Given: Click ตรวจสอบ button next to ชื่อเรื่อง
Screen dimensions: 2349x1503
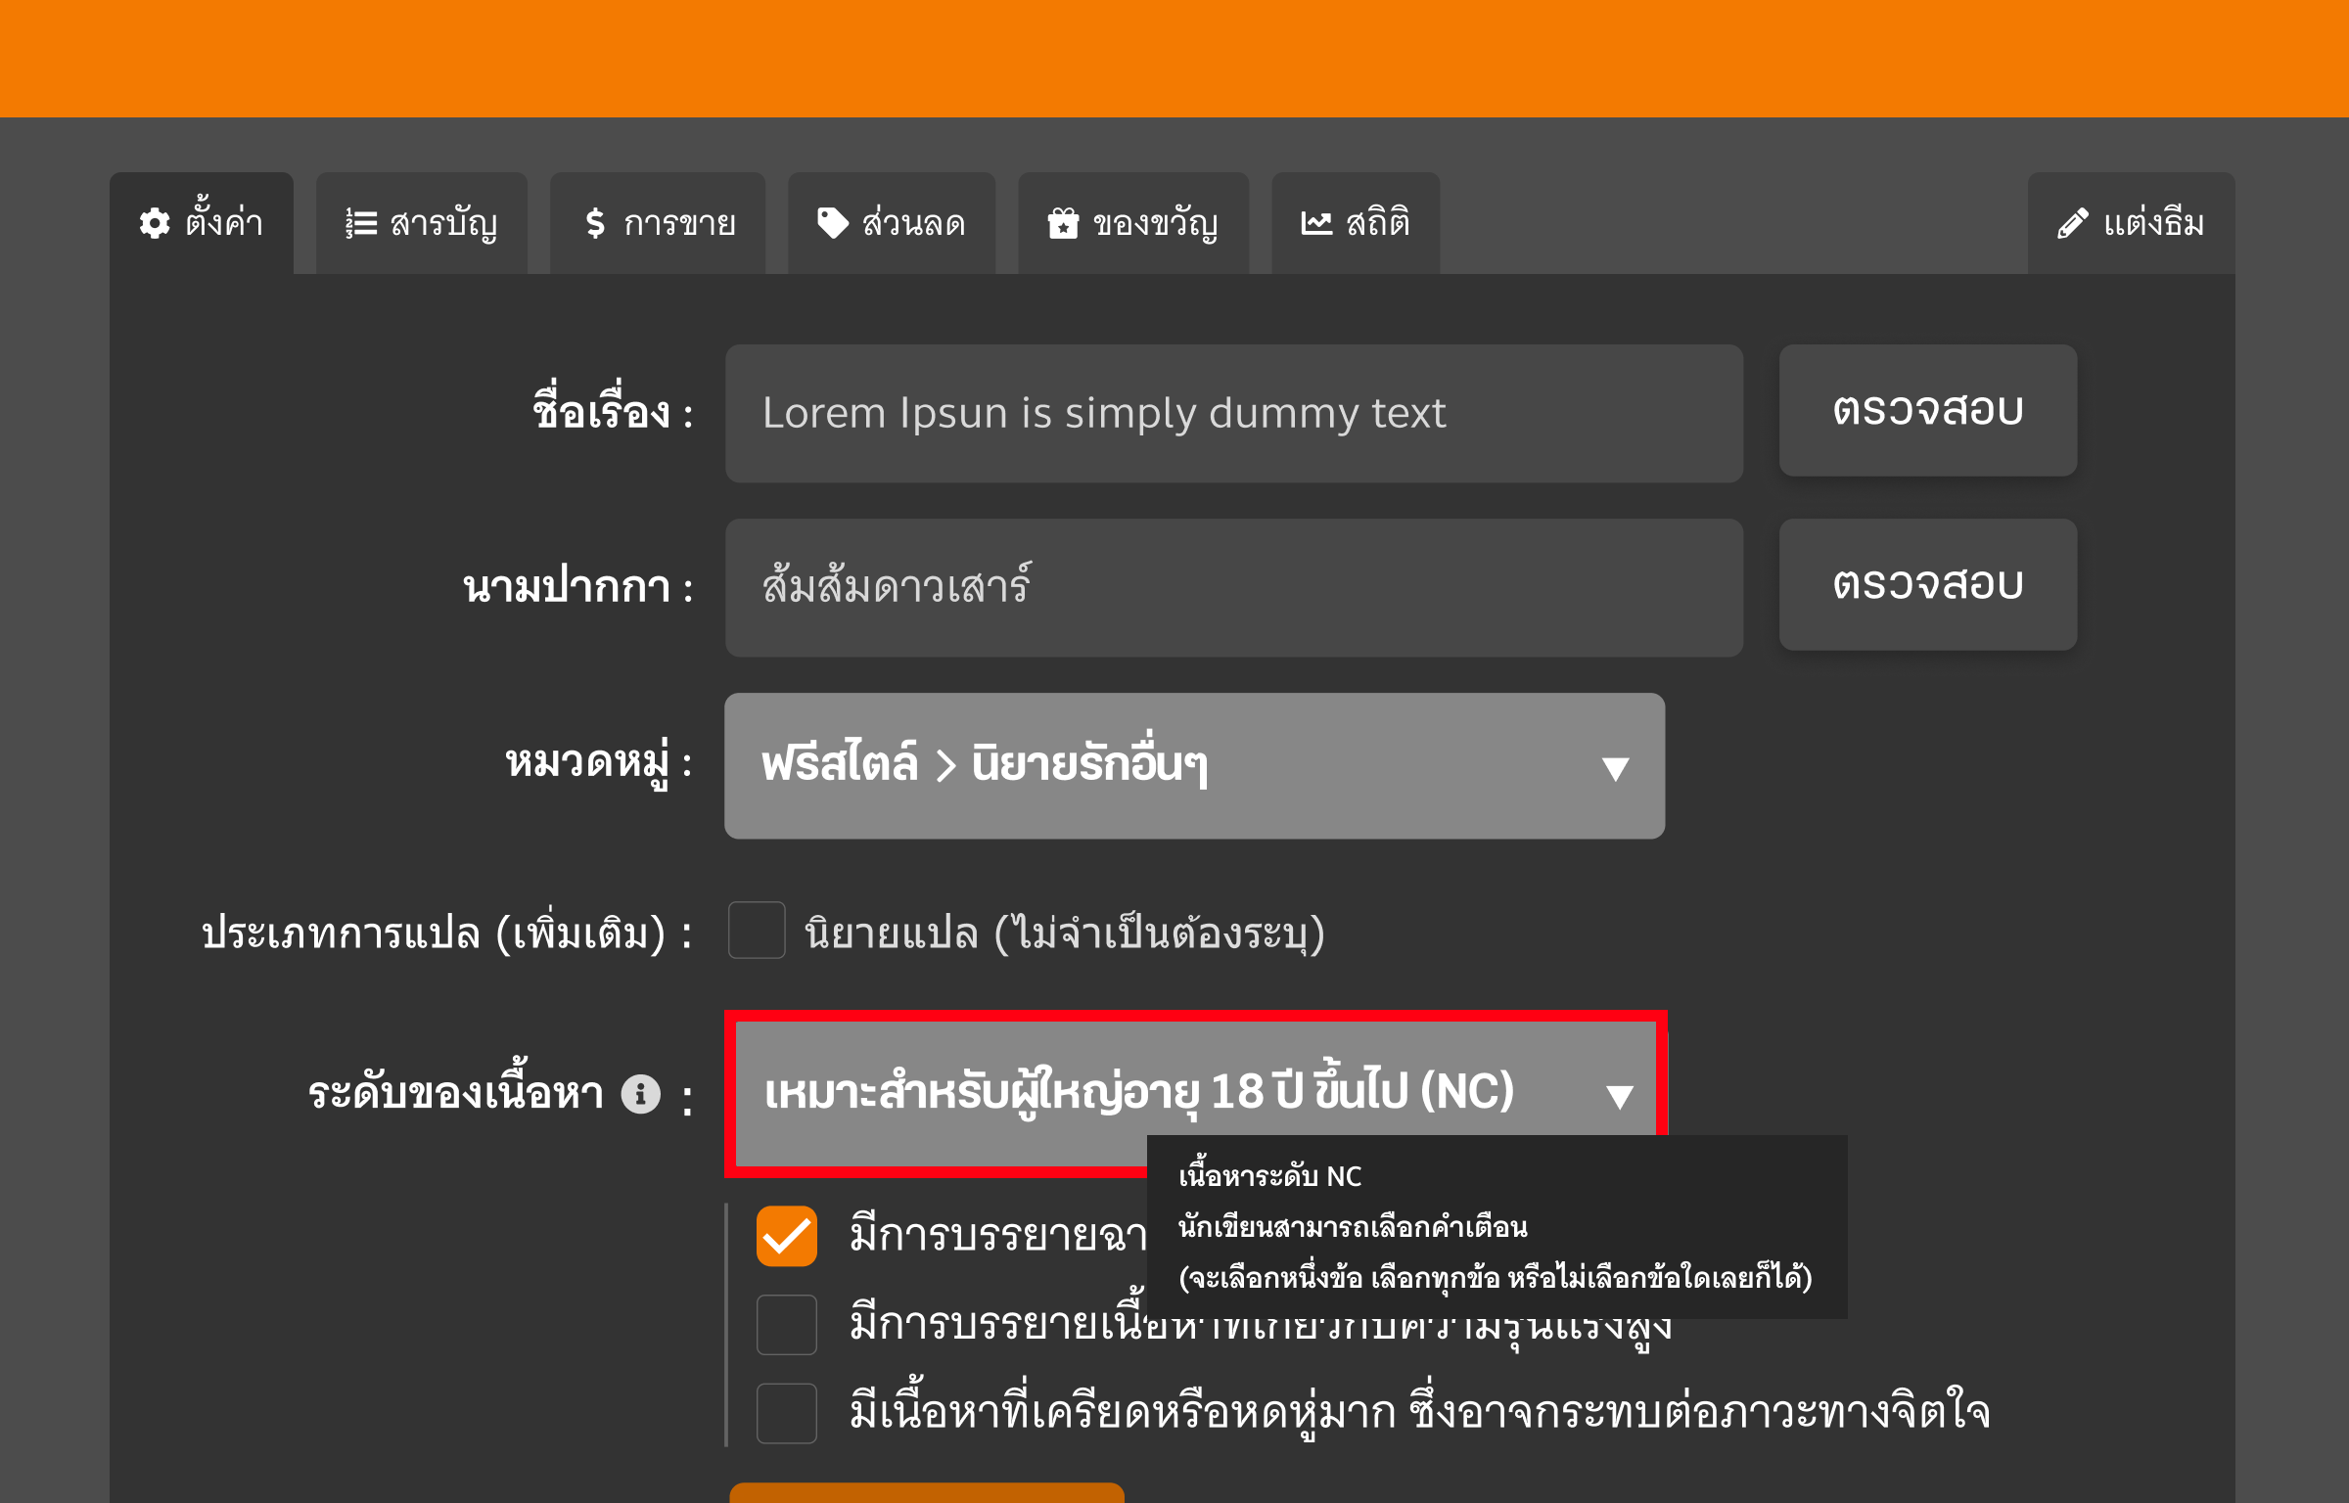Looking at the screenshot, I should pos(1927,410).
